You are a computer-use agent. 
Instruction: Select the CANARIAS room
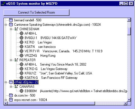(x=27, y=87)
